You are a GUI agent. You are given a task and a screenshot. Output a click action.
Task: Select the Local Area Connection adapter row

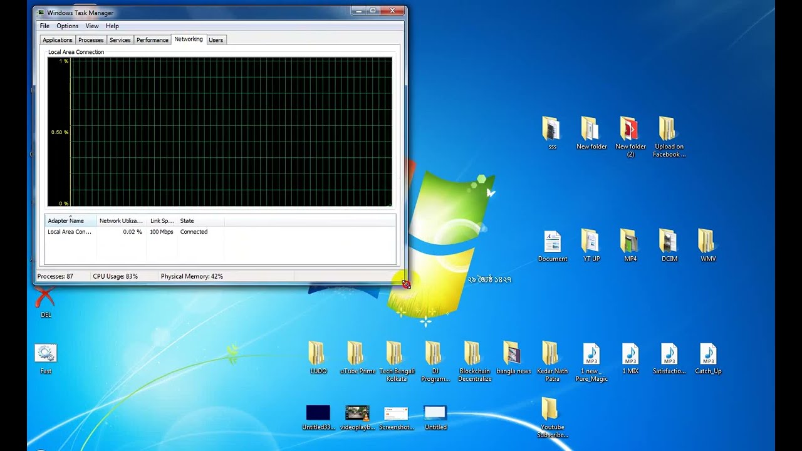tap(220, 232)
